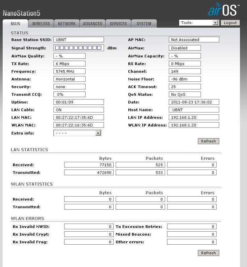Image resolution: width=247 pixels, height=267 pixels.
Task: Click the Rx Invalid Crypt value field
Action: [x=89, y=234]
